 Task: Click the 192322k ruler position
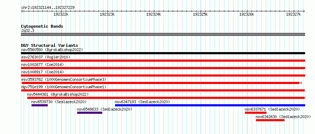(x=61, y=14)
